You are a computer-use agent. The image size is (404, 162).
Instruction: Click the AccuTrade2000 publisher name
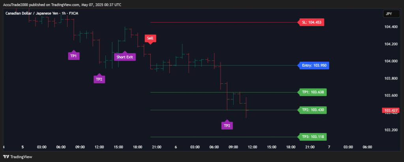point(16,4)
